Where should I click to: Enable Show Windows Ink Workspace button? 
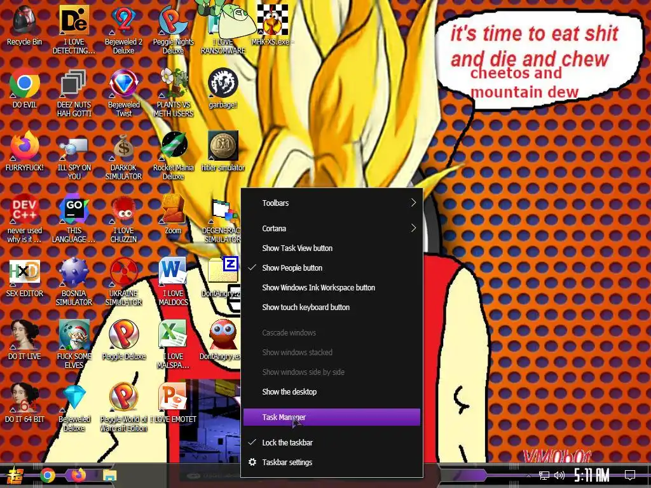click(331, 288)
